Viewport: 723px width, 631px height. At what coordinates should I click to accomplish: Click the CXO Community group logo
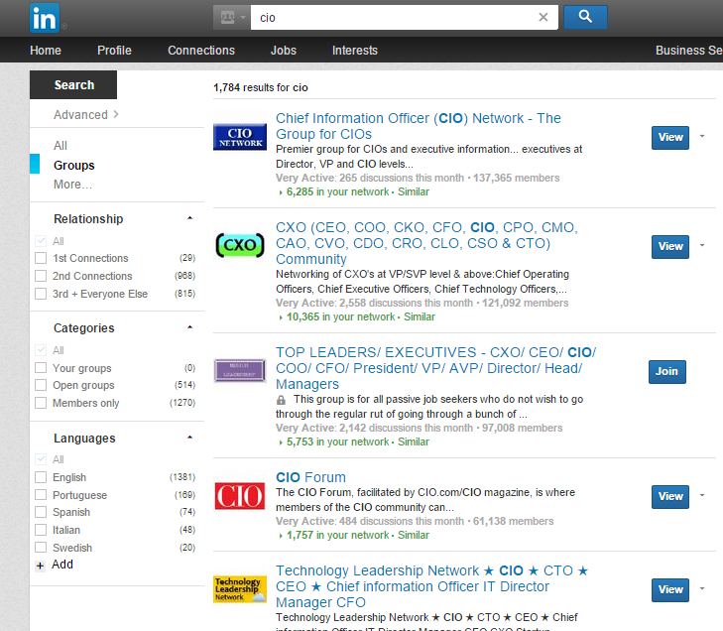coord(240,245)
